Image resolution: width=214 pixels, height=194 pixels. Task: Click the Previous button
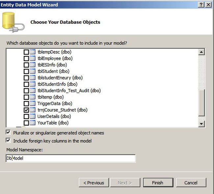(x=94, y=182)
